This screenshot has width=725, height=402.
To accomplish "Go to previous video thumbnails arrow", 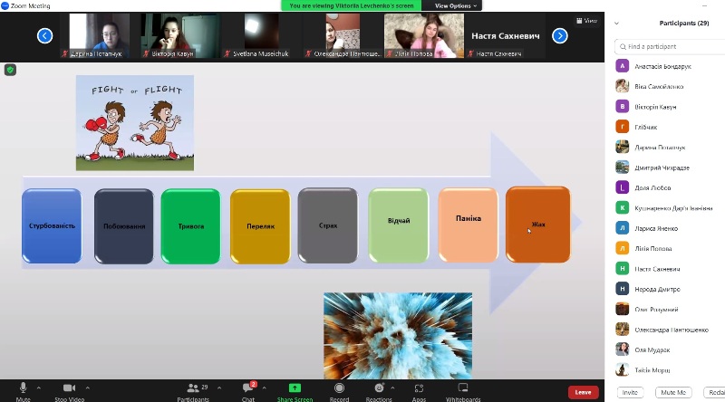I will pyautogui.click(x=44, y=35).
